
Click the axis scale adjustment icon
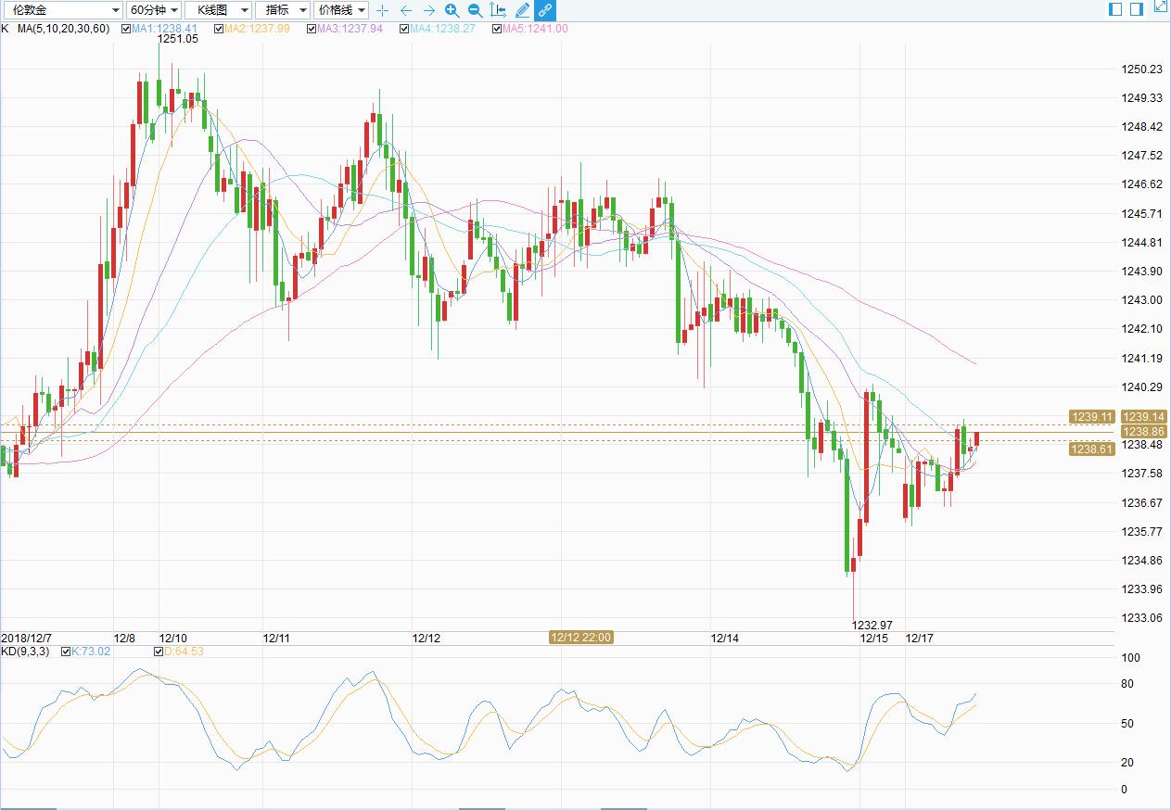pos(498,10)
